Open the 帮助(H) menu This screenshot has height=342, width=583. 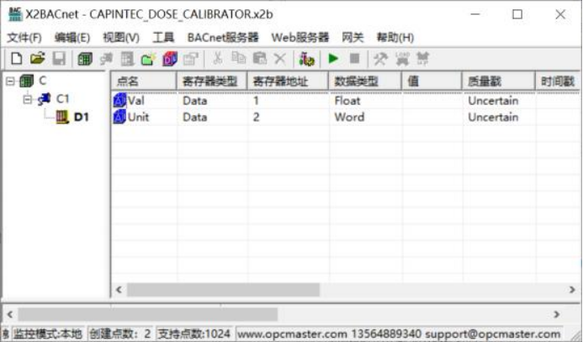395,38
